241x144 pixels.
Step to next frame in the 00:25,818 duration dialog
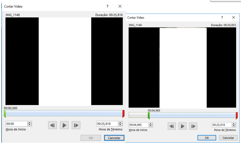coord(76,125)
